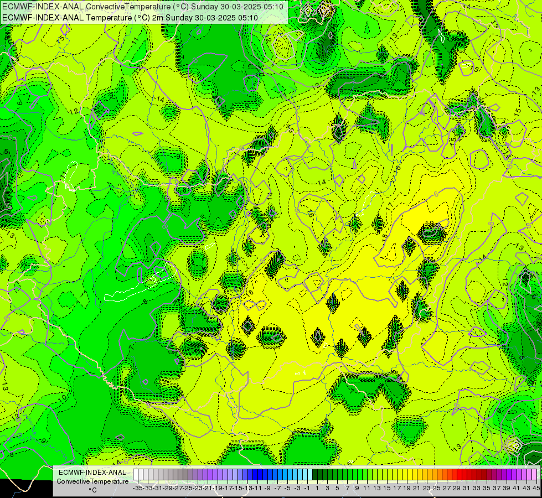
Task: Click the 41 value on the legend scale
Action: (517, 488)
